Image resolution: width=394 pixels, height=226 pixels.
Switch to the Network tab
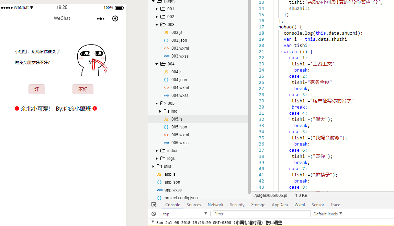pos(215,205)
